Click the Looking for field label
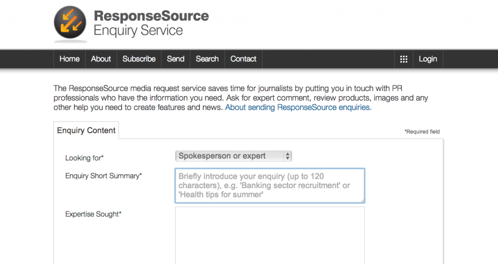 point(85,158)
